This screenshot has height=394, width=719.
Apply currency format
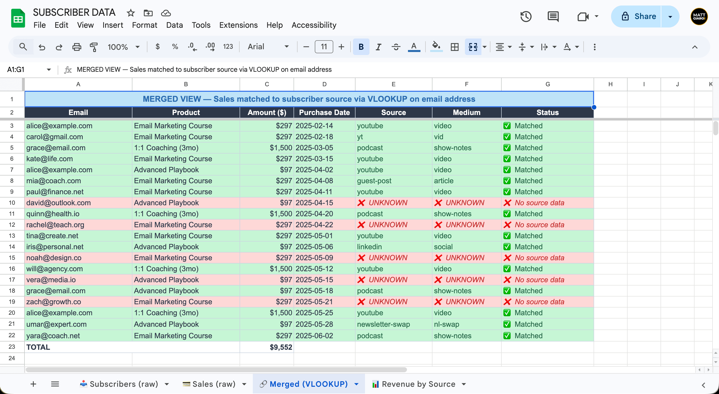pos(158,47)
